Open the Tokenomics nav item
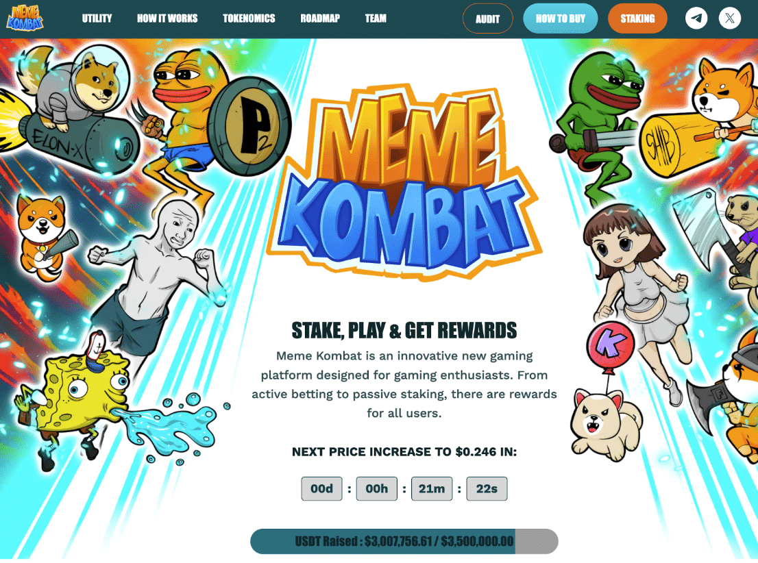This screenshot has height=563, width=758. (249, 18)
